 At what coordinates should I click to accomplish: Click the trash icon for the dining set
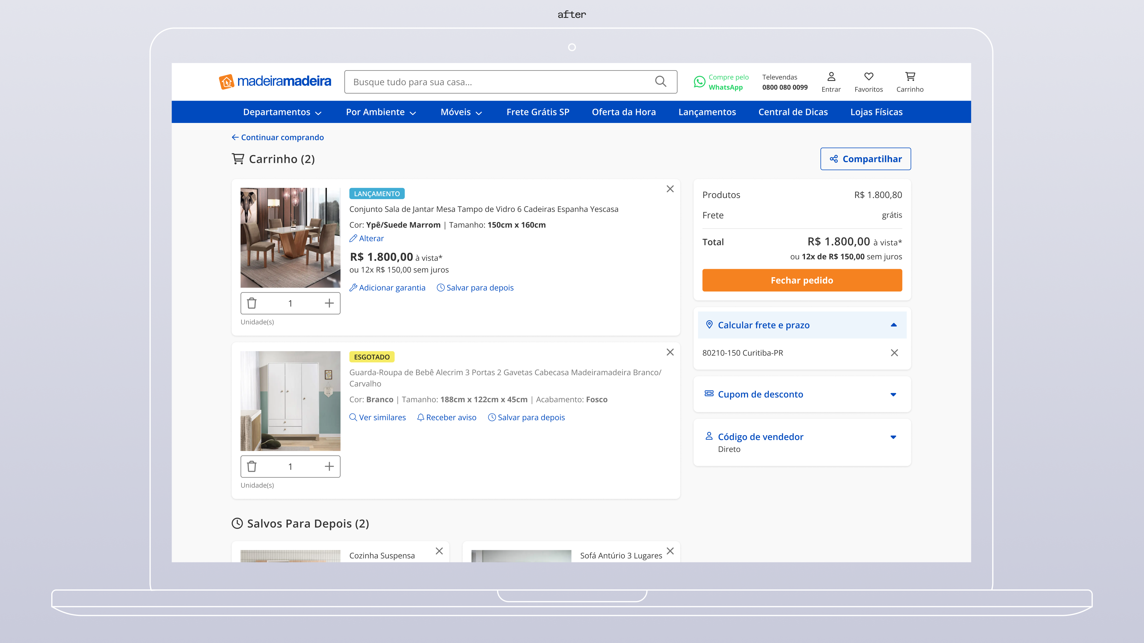(252, 303)
